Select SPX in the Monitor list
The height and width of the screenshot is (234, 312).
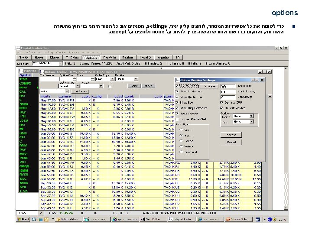click(x=29, y=187)
